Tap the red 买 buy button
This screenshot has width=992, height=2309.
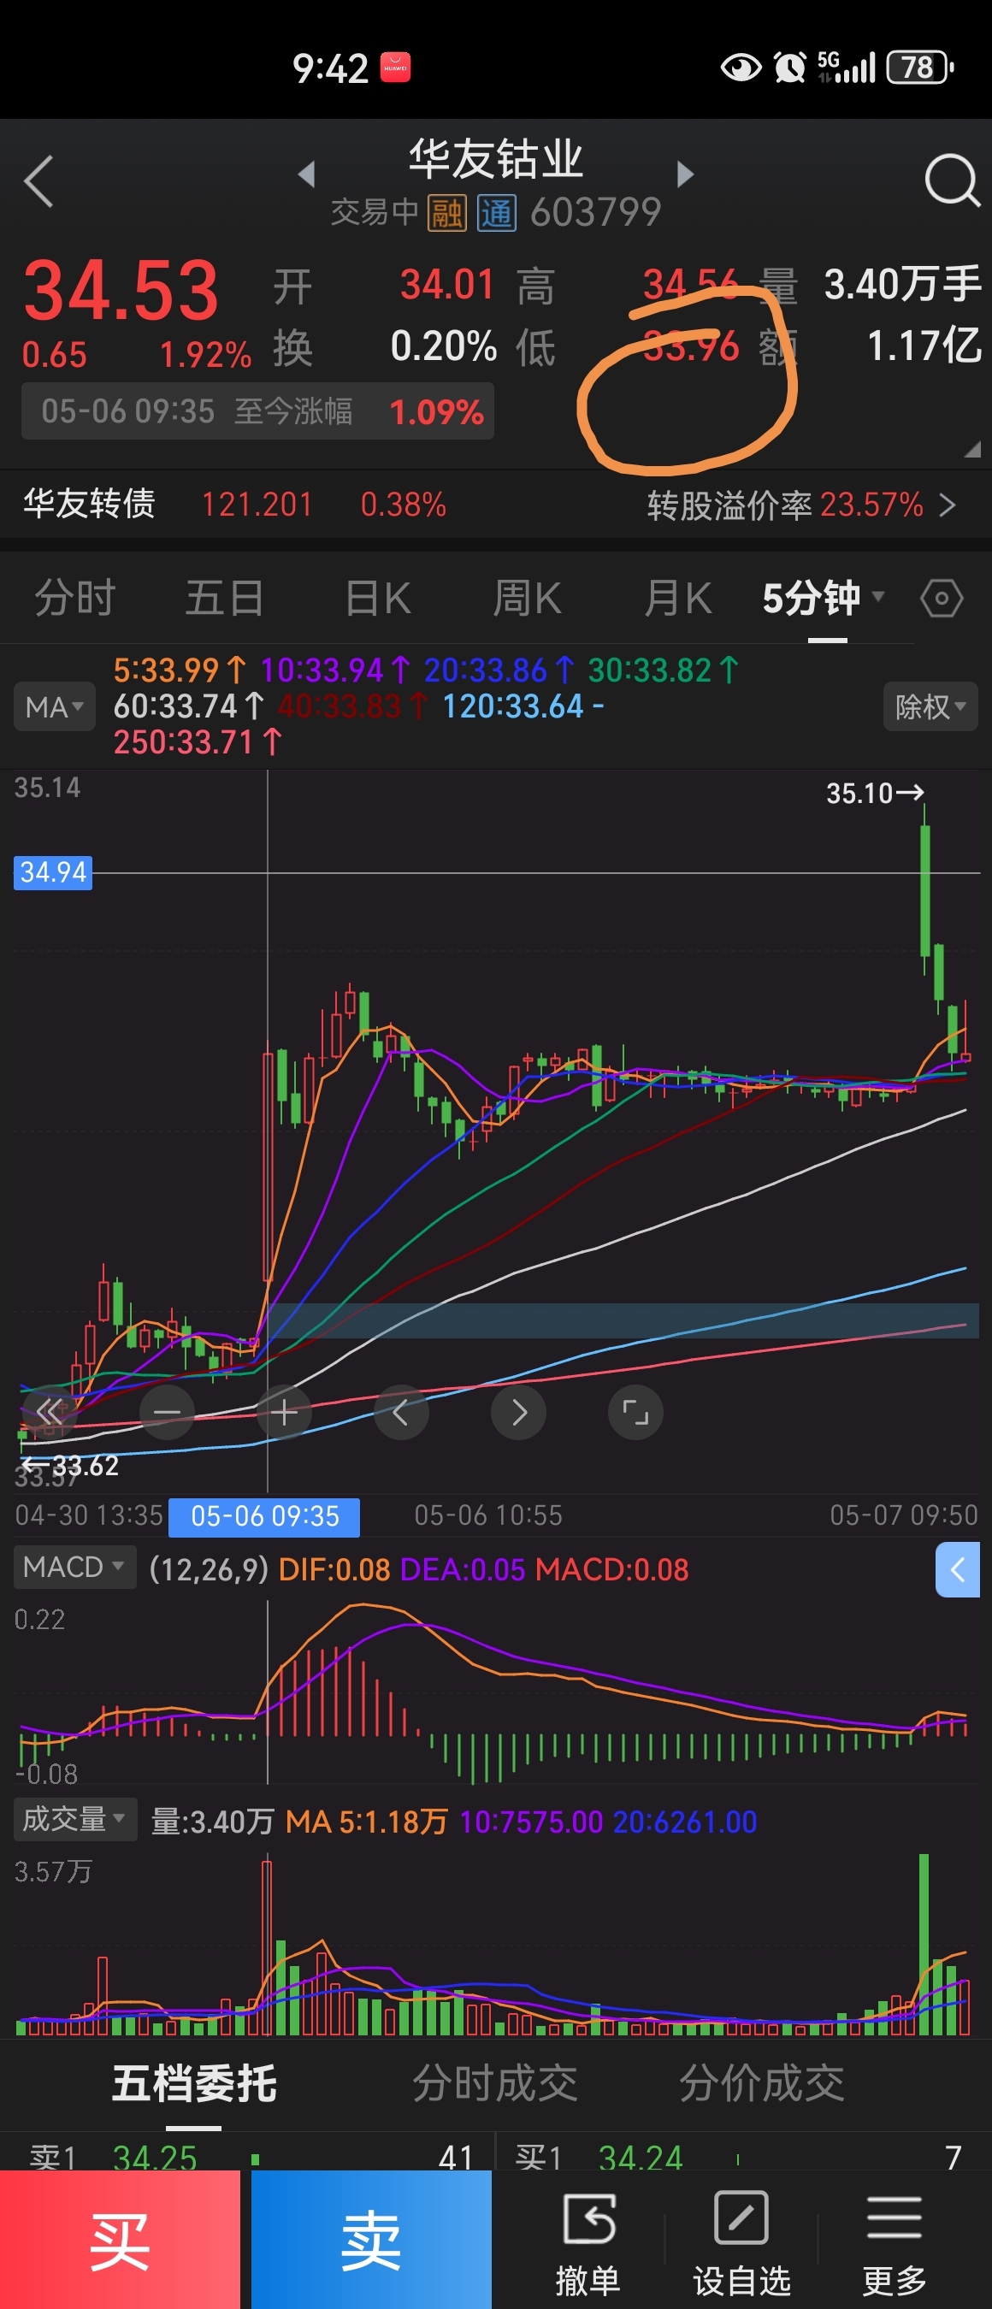[x=120, y=2239]
